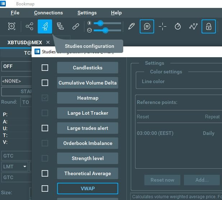This screenshot has height=200, width=222.
Task: Open Studies configuration microscope icon
Action: [x=45, y=26]
